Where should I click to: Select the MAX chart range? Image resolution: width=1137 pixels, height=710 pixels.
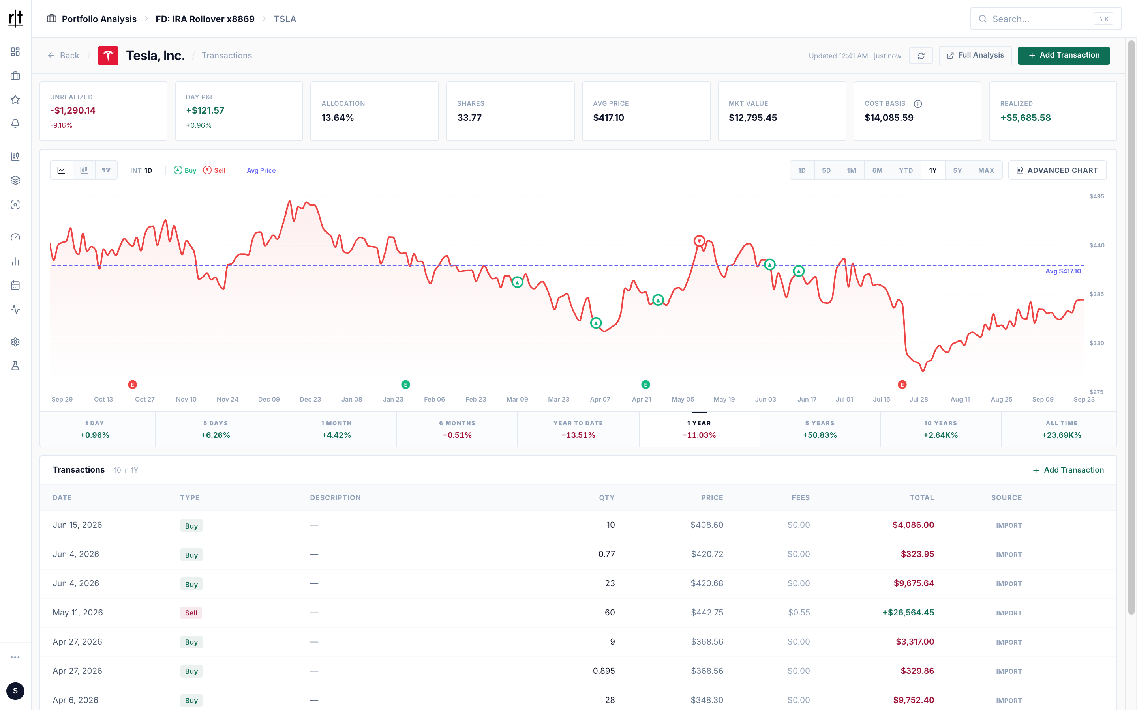986,170
